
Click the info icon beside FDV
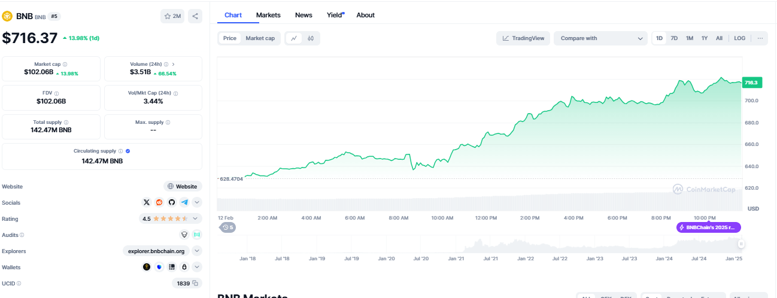pyautogui.click(x=58, y=93)
